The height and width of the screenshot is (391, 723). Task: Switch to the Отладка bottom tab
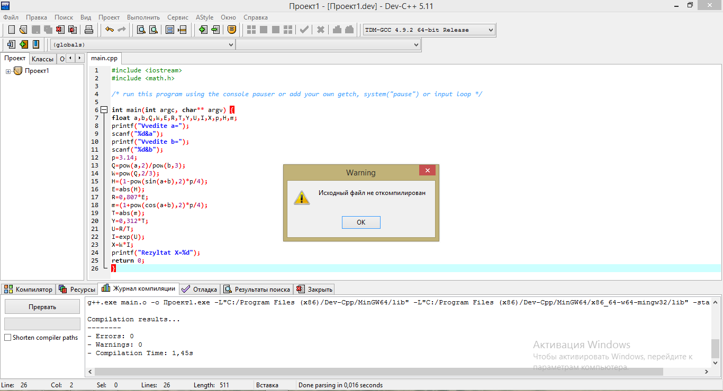click(200, 289)
